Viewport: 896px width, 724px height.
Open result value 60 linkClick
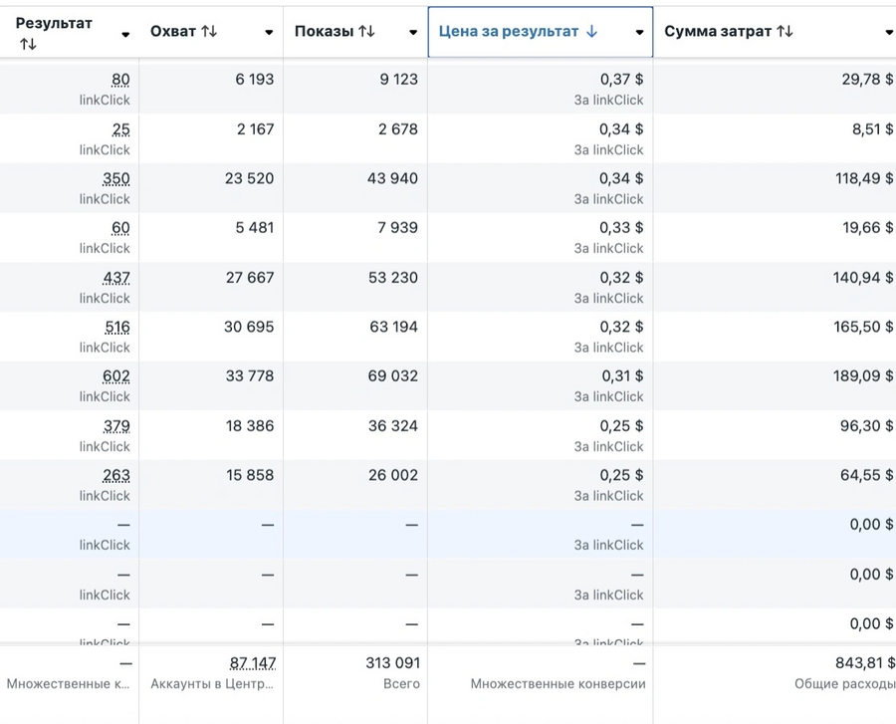120,228
